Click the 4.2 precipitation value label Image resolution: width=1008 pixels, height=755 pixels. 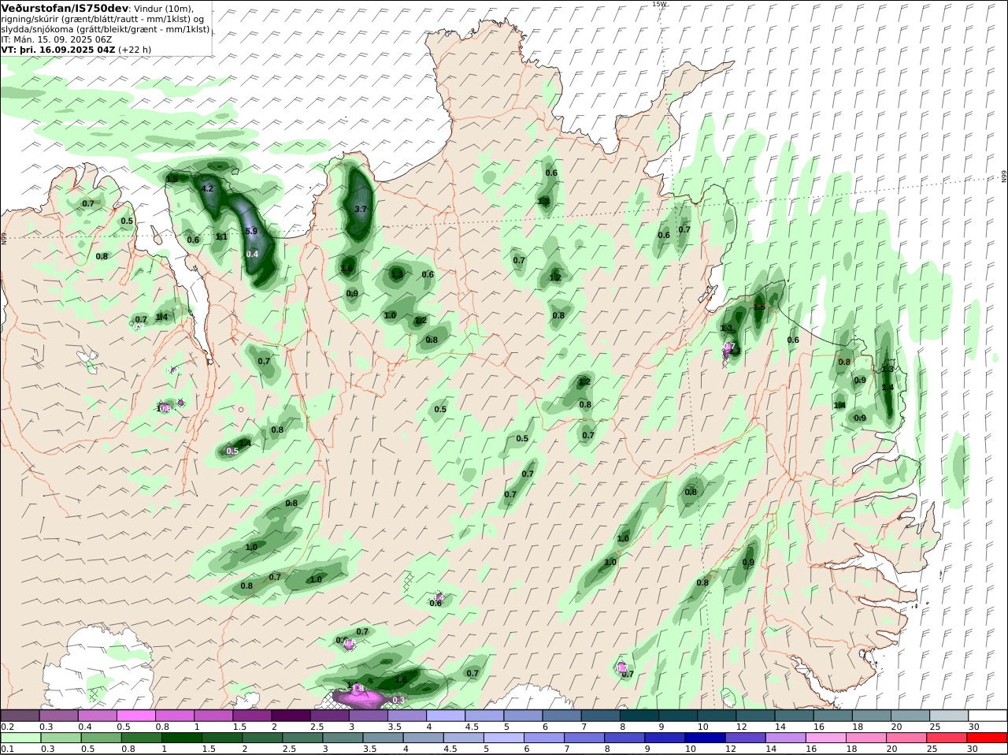point(208,189)
